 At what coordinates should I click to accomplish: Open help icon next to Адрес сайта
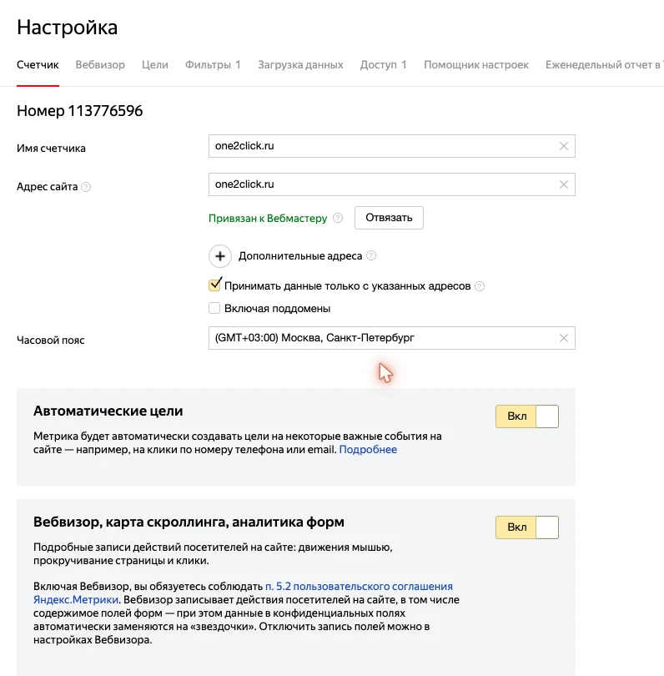tap(86, 187)
